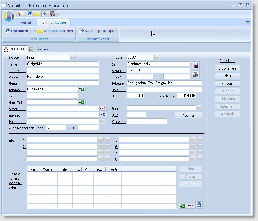Image resolution: width=258 pixels, height=221 pixels.
Task: Switch to the Vorgang tab
Action: [x=39, y=49]
